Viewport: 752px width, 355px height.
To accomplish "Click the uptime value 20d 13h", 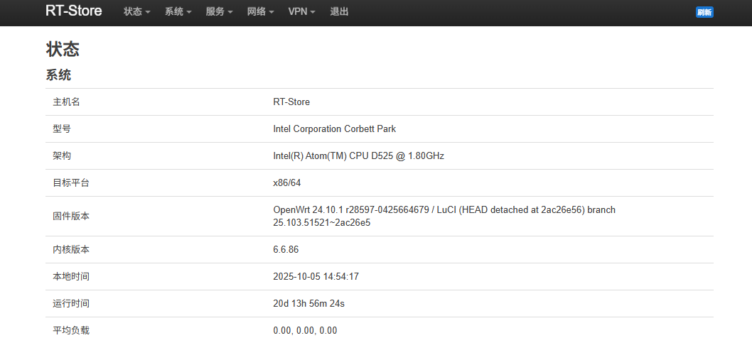I will (x=308, y=304).
